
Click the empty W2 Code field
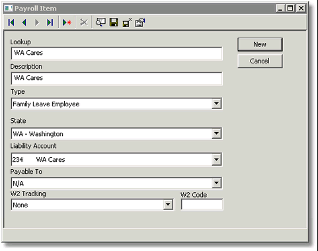(x=202, y=205)
